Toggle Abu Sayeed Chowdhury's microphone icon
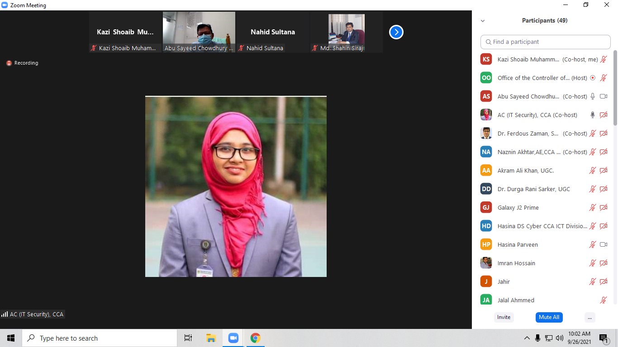The image size is (618, 347). pos(592,96)
